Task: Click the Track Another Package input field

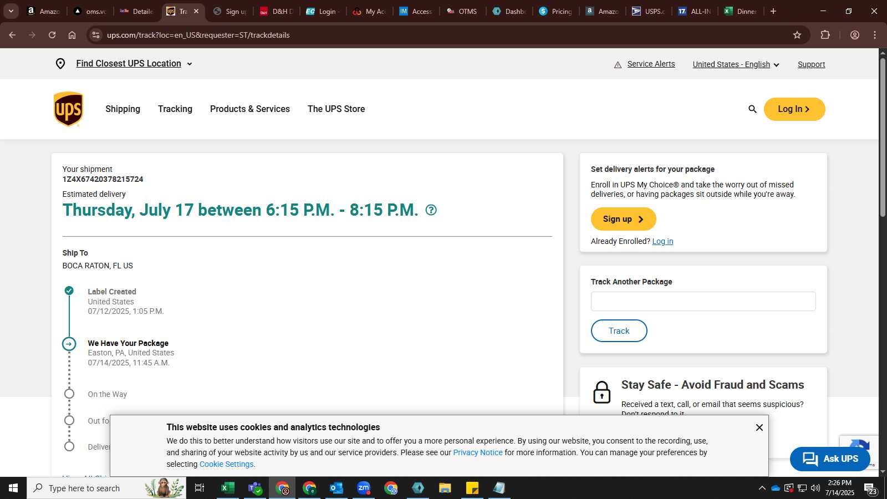Action: pos(703,302)
